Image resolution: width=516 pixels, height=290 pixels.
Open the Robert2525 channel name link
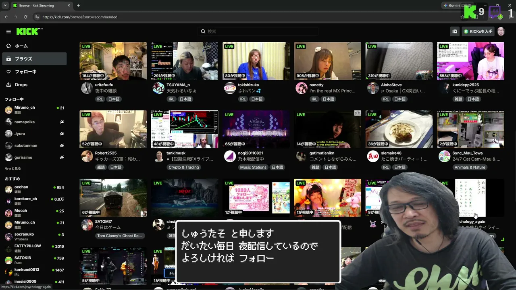tap(106, 153)
